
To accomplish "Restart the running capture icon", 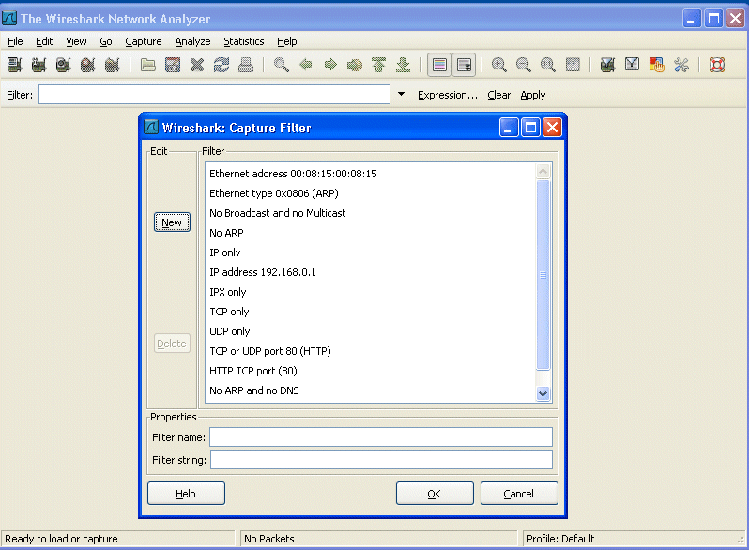I will coord(113,65).
